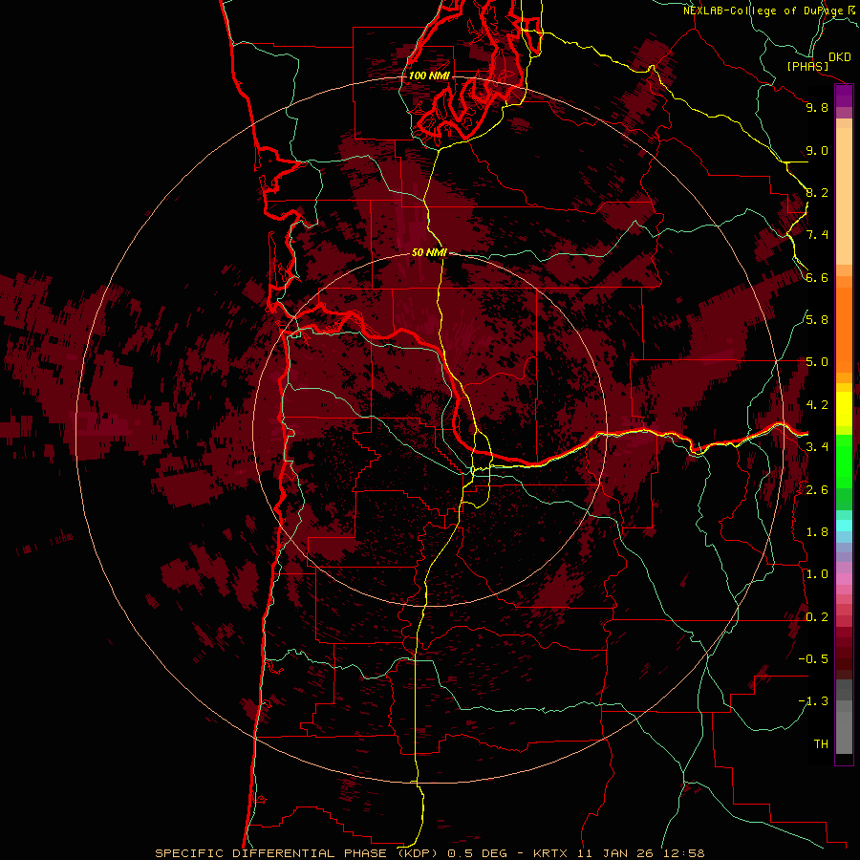Click the yellow color bar segment
This screenshot has width=860, height=860.
844,409
